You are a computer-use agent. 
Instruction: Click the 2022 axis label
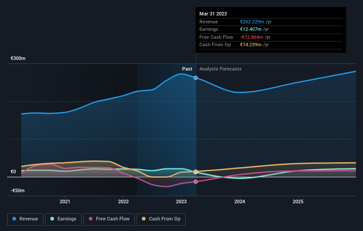point(123,201)
